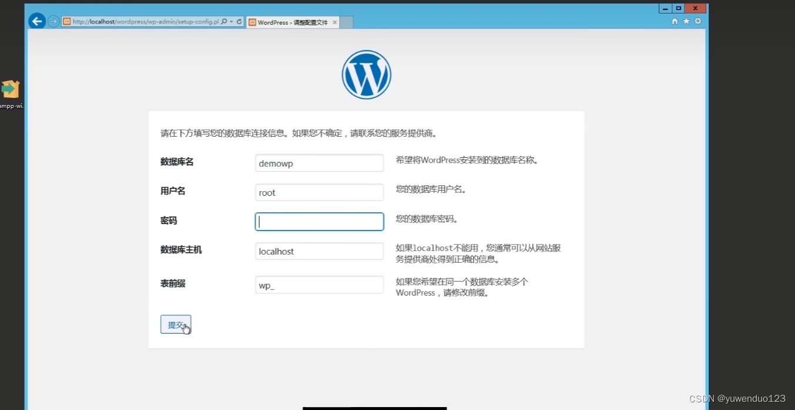
Task: Click the username field containing root
Action: (x=320, y=192)
